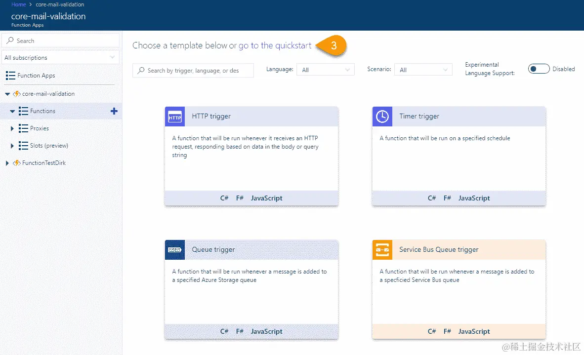The image size is (584, 355).
Task: Click the Function Apps list icon
Action: 10,76
